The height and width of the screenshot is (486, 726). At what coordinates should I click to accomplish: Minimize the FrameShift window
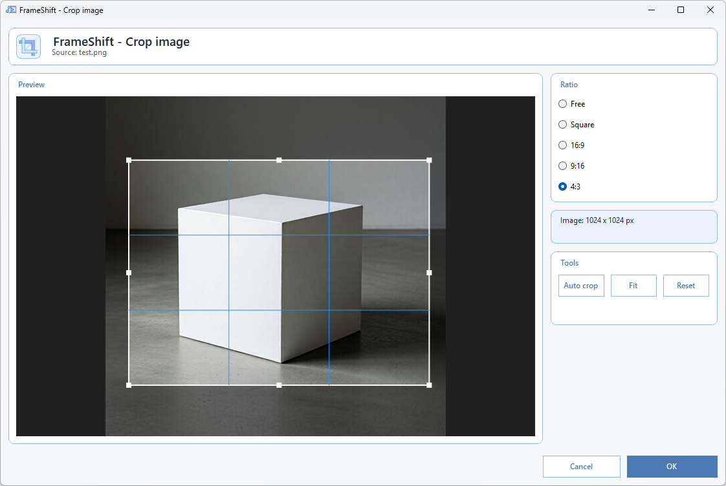[x=652, y=10]
